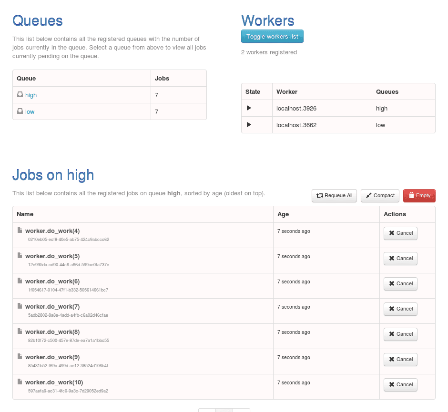Click job name worker.do_work(10)

click(x=54, y=382)
